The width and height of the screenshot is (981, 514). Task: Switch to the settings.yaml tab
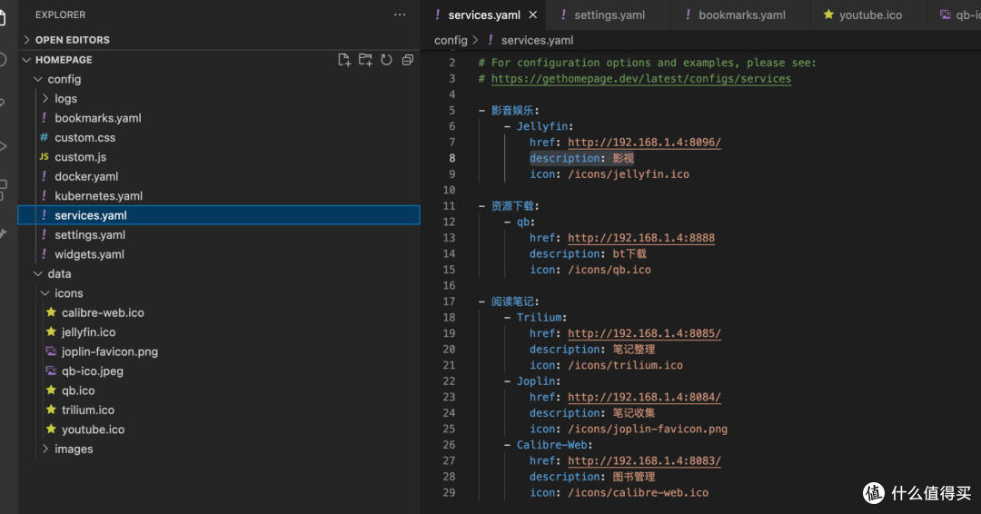[609, 15]
